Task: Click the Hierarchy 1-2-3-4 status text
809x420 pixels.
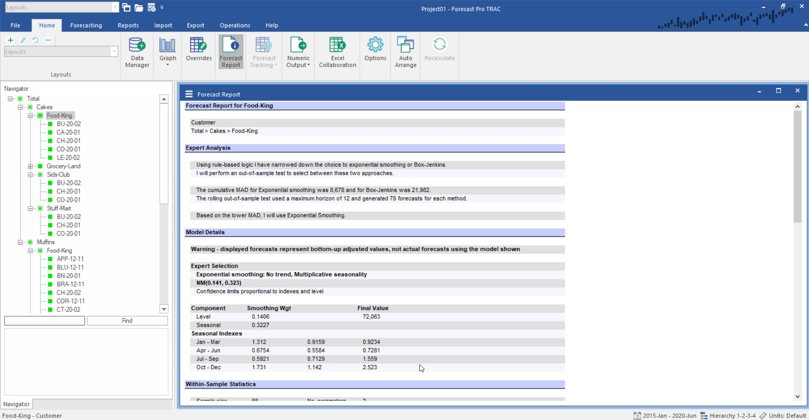Action: tap(733, 416)
